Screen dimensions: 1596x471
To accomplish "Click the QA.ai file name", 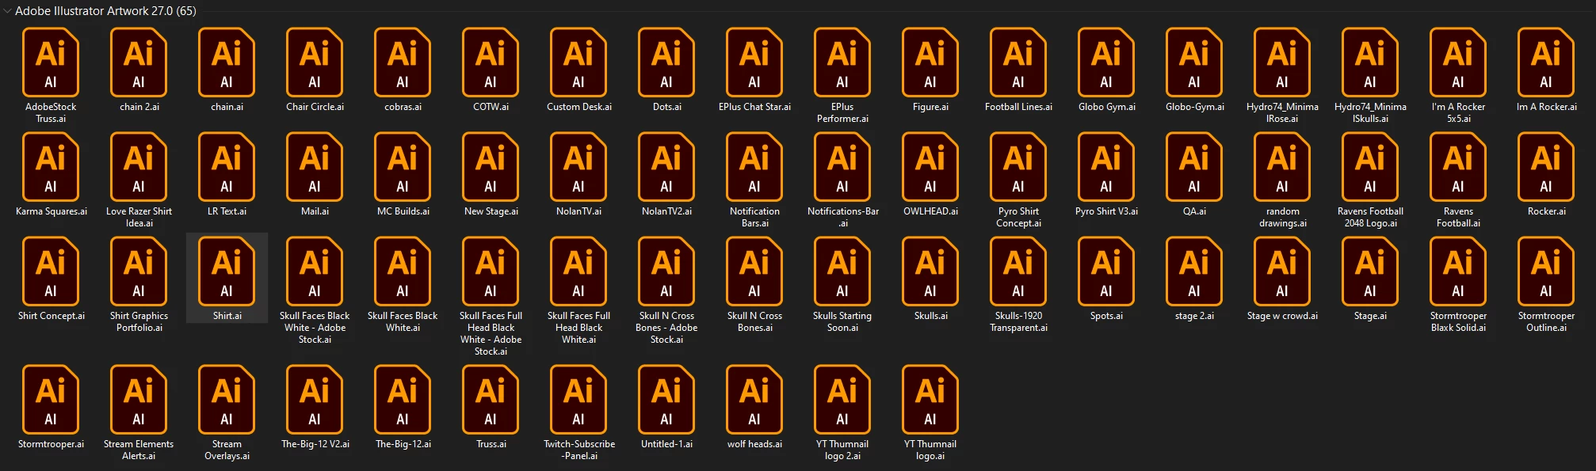I will [x=1194, y=211].
